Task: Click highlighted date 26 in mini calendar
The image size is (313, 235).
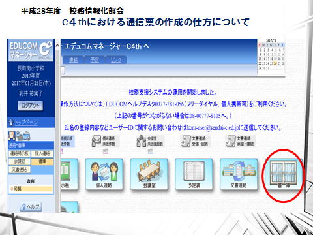Action: pos(275,63)
